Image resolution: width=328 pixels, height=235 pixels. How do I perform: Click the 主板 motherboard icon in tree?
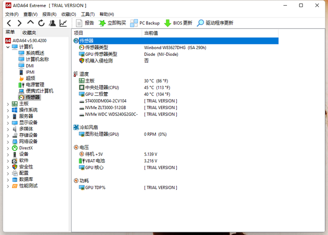(14, 103)
